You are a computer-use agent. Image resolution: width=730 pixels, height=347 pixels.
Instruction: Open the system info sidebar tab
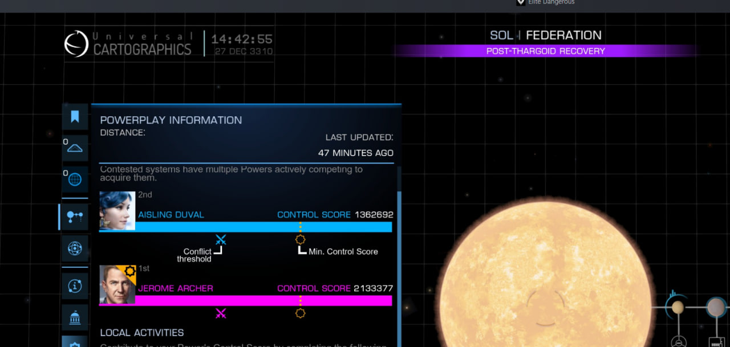(75, 286)
